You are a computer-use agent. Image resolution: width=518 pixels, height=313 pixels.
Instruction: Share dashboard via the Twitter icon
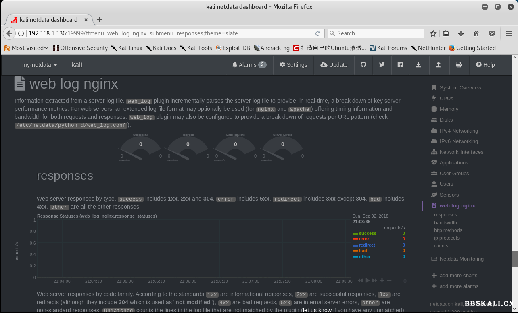coord(382,65)
